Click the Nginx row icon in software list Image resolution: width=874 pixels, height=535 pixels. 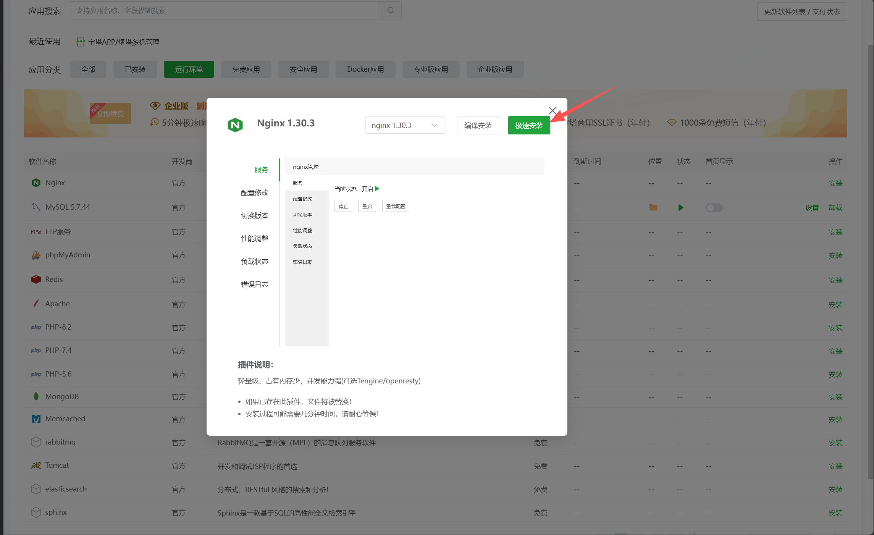(36, 183)
